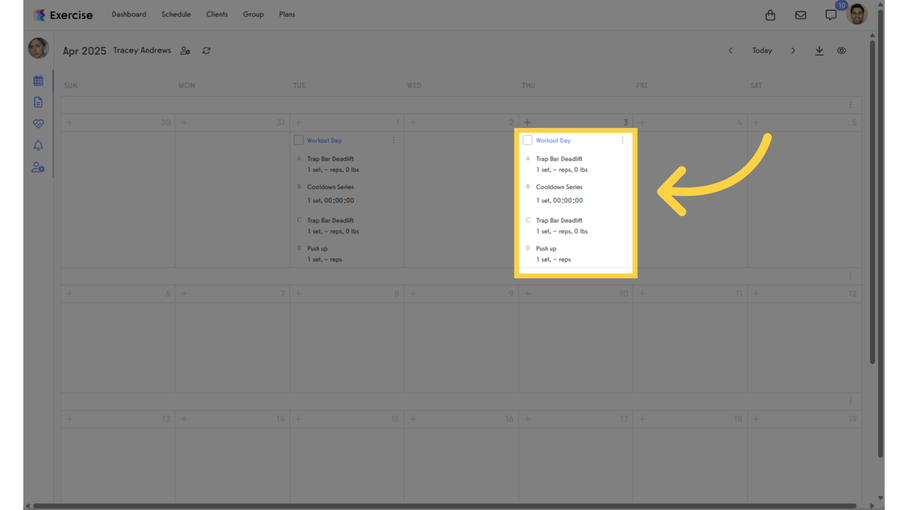Open the Plans menu
The image size is (908, 510).
pos(287,15)
